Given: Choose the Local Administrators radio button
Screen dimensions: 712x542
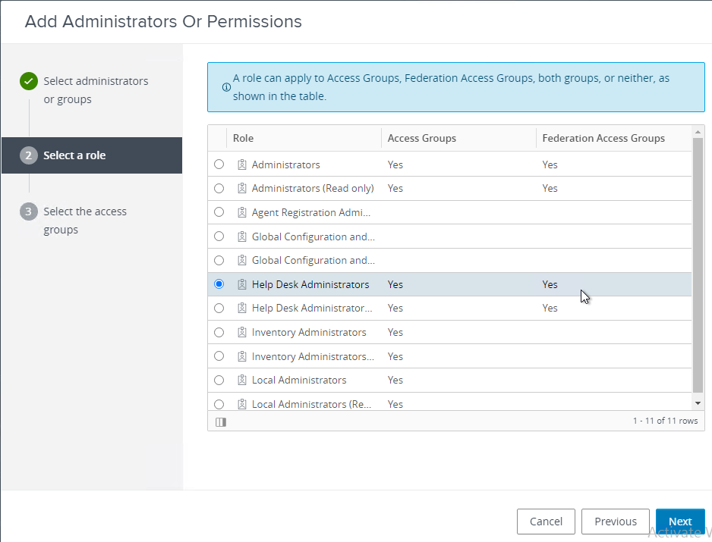Looking at the screenshot, I should point(219,380).
